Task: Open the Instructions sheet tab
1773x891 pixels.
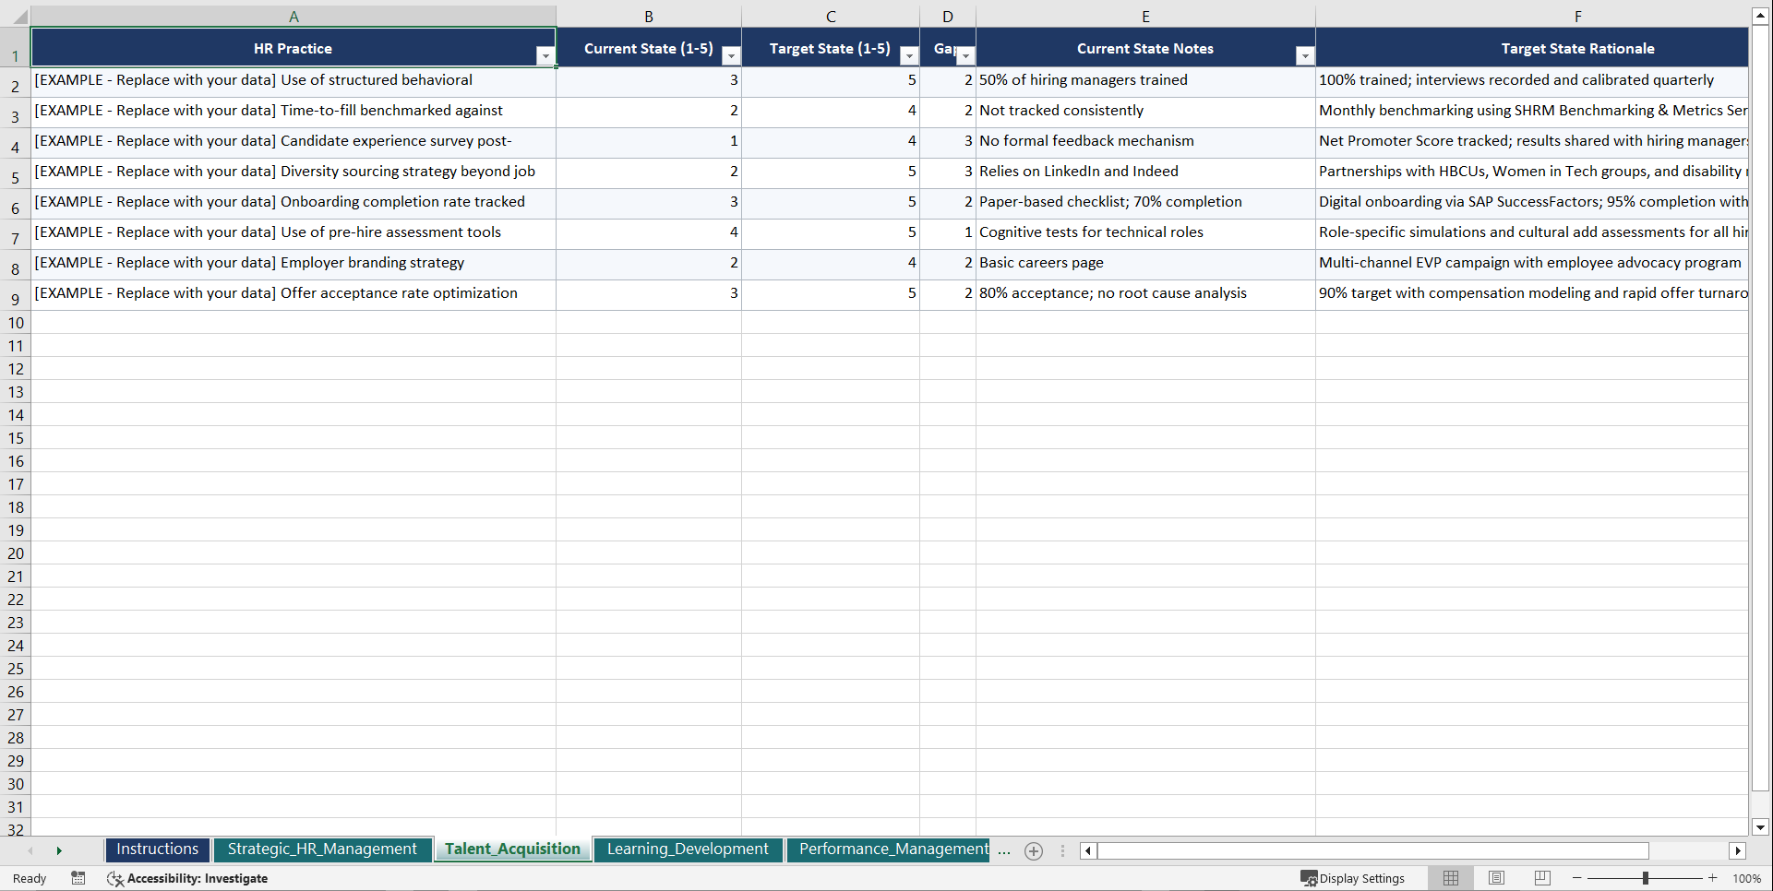Action: pyautogui.click(x=157, y=849)
